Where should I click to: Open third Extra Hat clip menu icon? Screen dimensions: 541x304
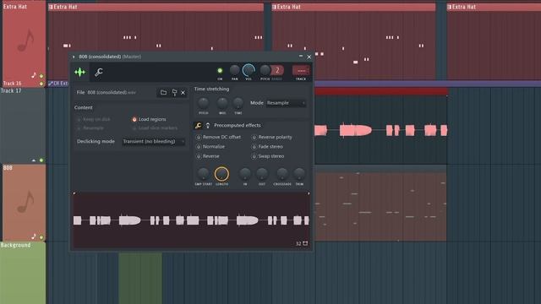[449, 7]
